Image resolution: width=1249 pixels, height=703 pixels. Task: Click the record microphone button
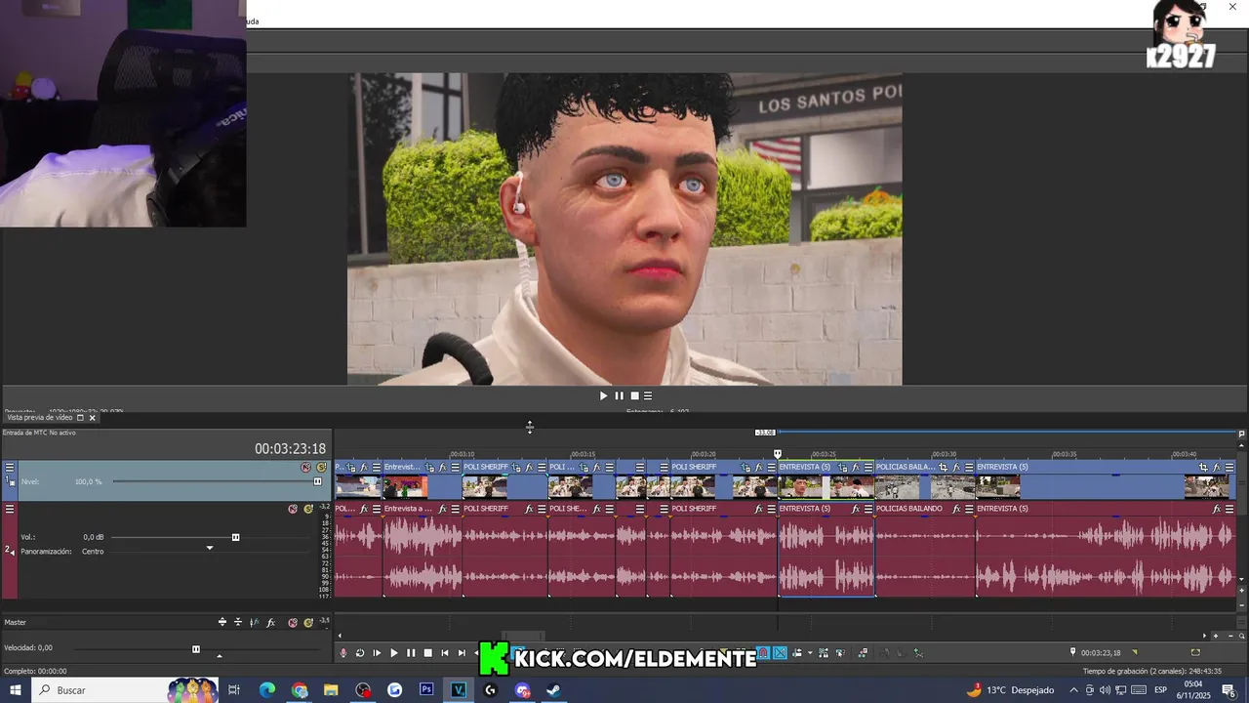coord(342,653)
